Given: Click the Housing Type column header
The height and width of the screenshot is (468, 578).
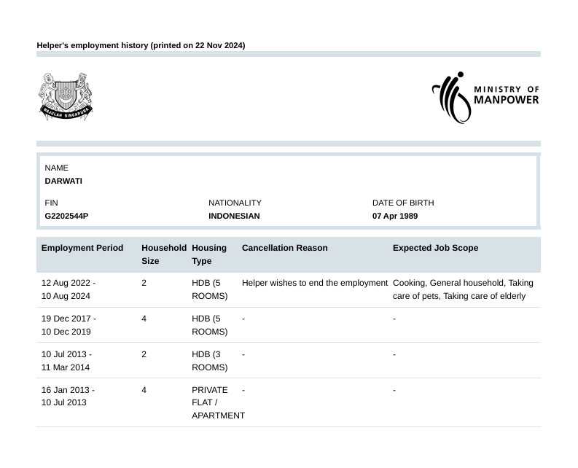Looking at the screenshot, I should click(x=209, y=254).
